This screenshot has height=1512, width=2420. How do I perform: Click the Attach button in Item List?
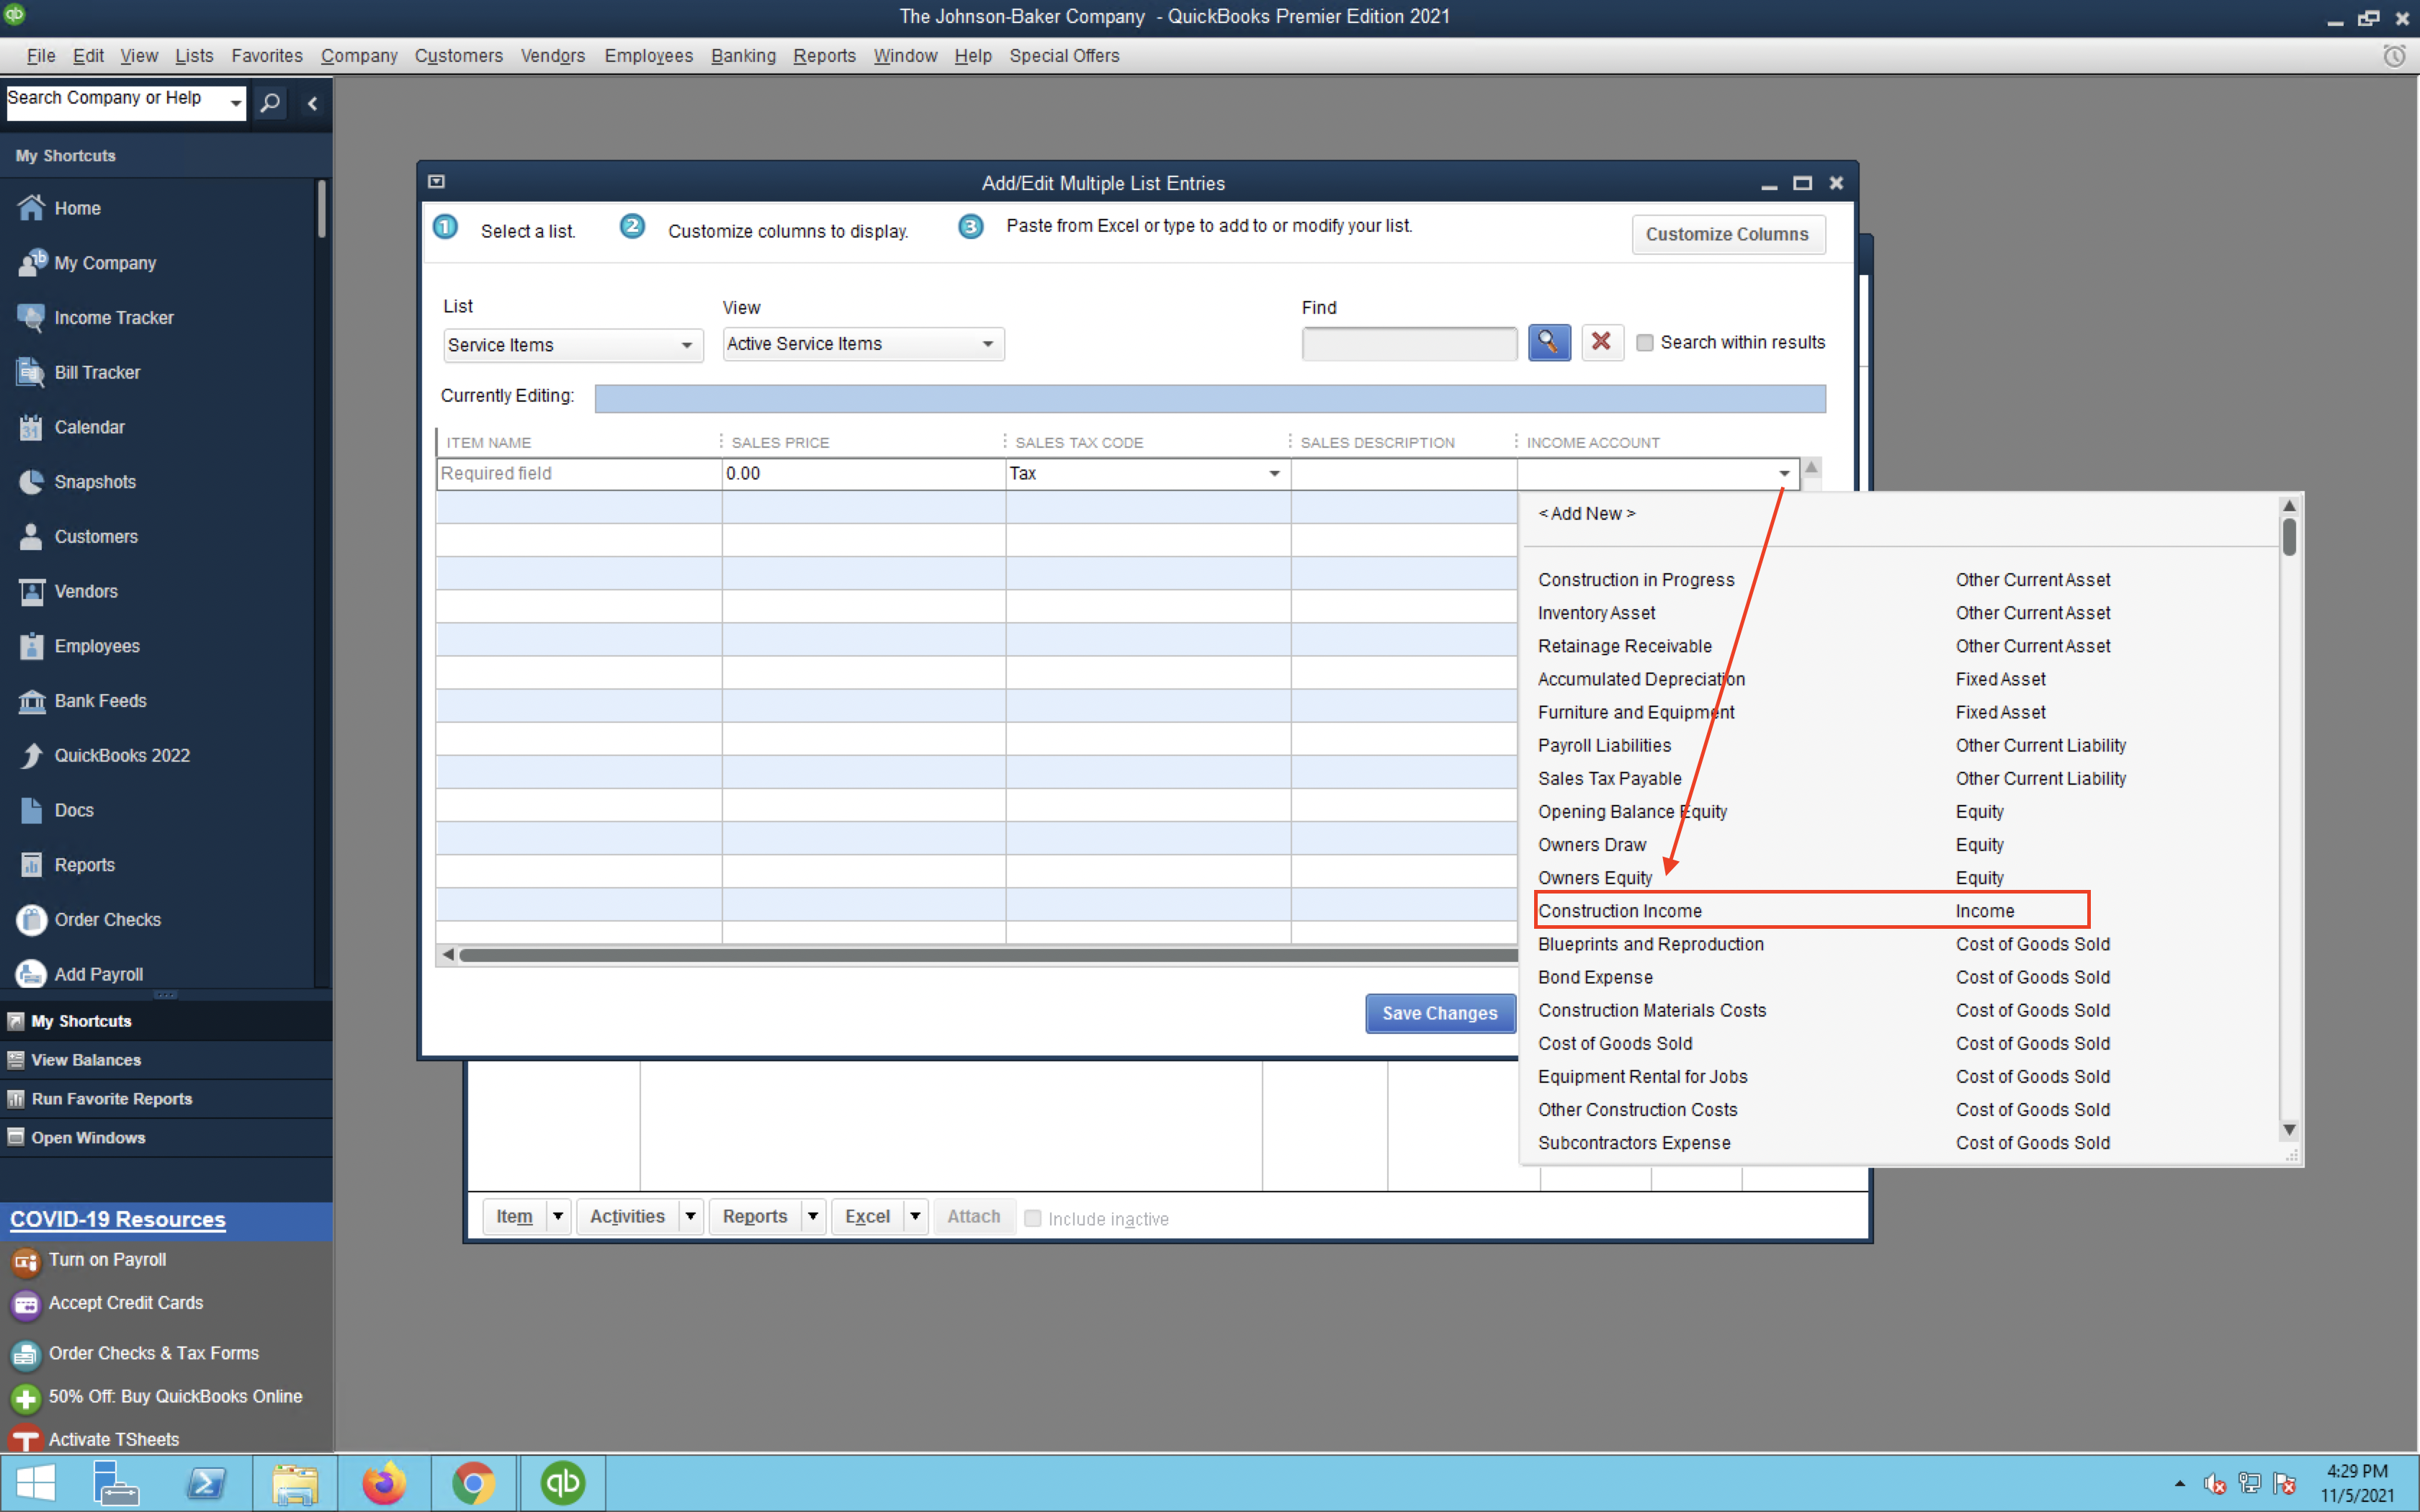tap(973, 1216)
